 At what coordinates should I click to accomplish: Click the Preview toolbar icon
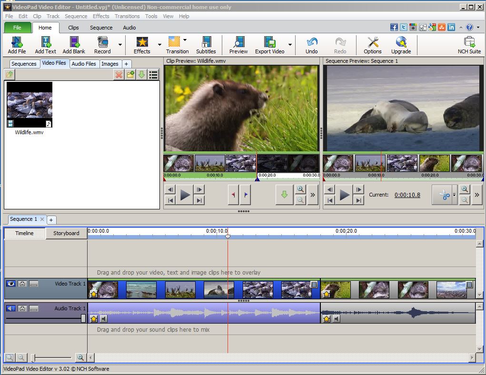[238, 45]
